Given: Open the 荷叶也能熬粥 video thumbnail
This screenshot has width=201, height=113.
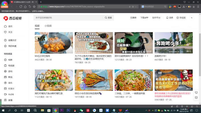Looking at the screenshot, I should click(134, 43).
